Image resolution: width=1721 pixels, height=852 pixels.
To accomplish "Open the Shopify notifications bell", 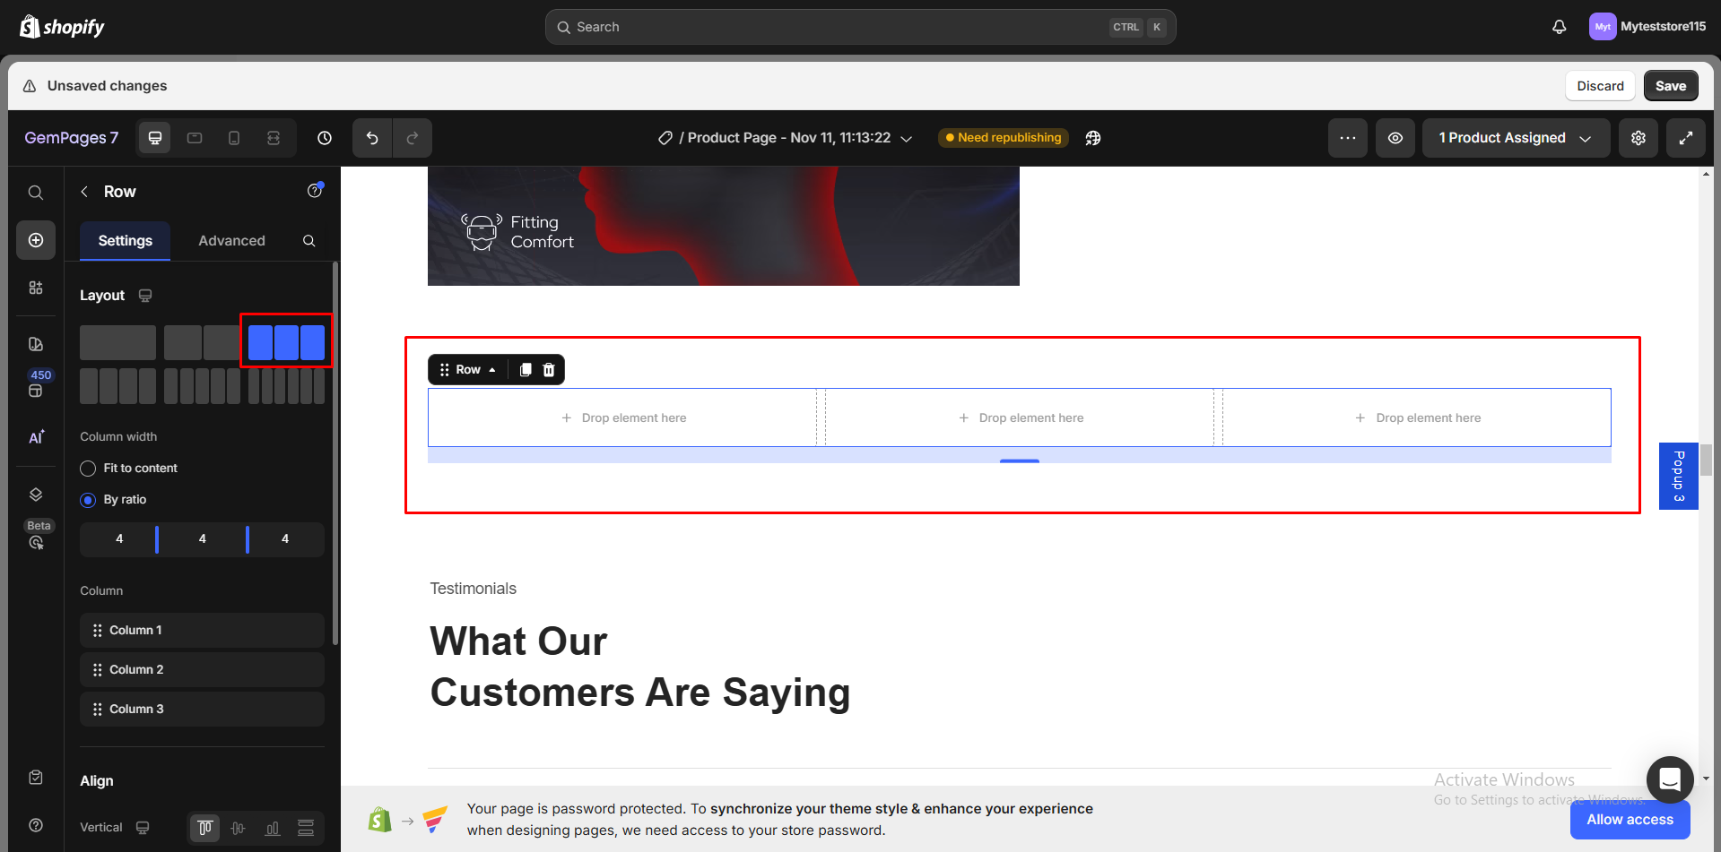I will (x=1560, y=27).
